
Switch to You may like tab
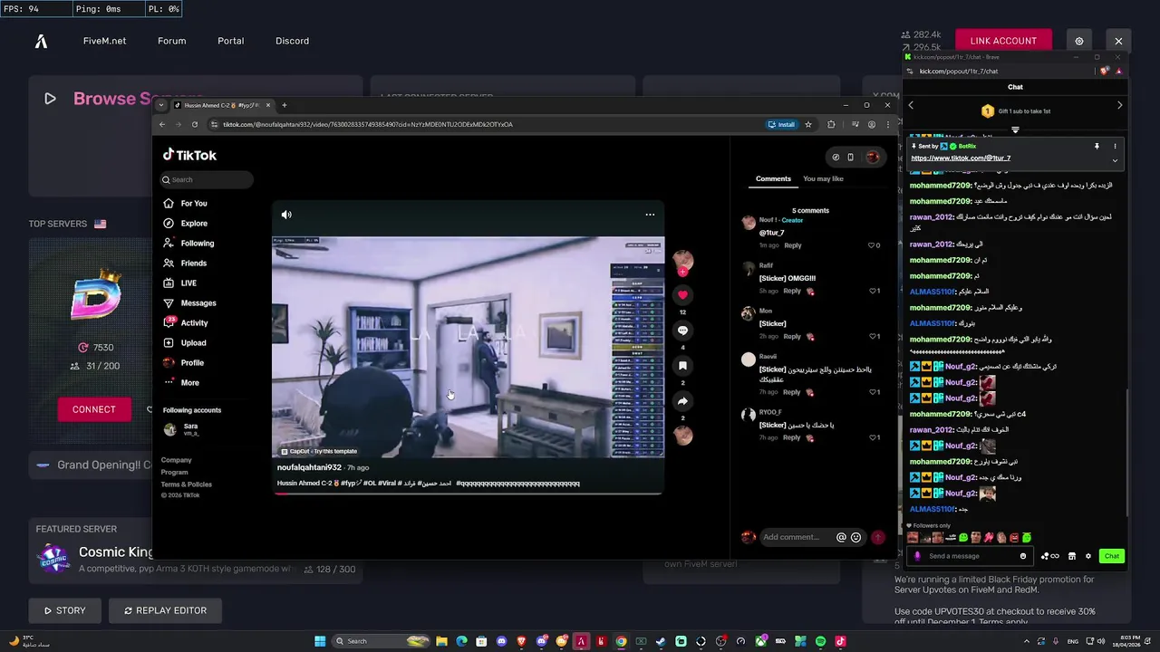(823, 179)
